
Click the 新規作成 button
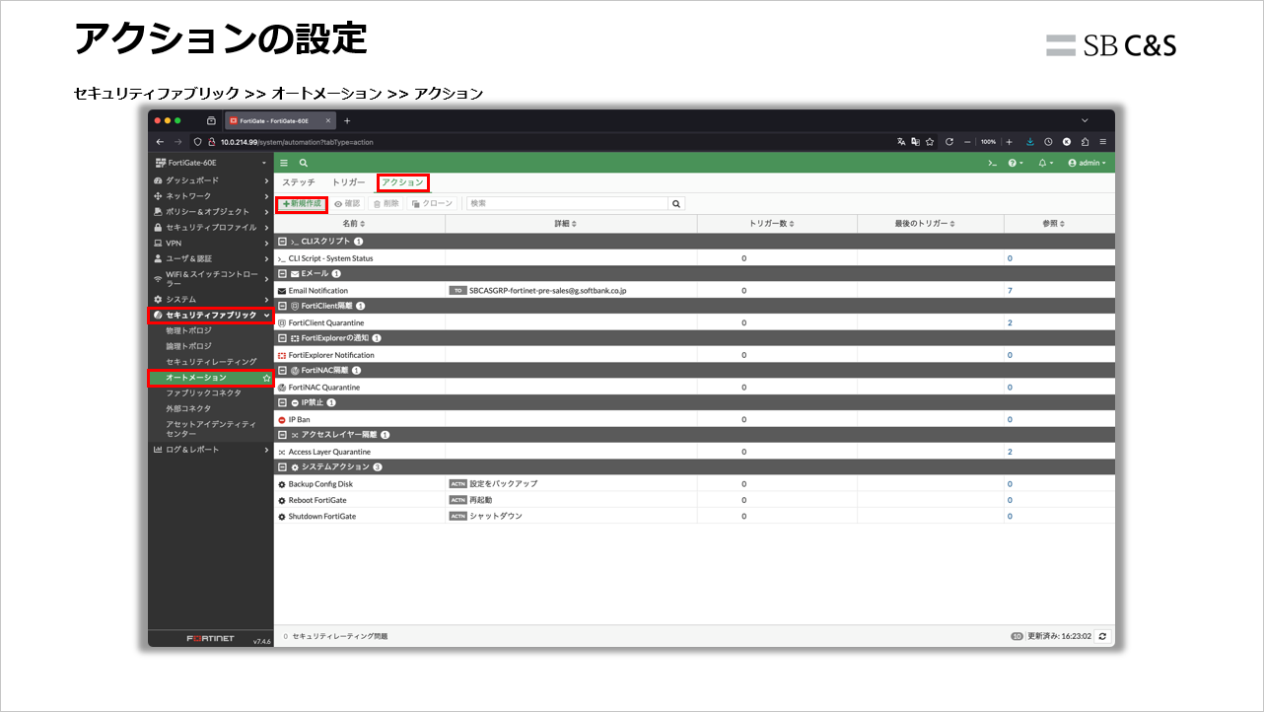[302, 203]
